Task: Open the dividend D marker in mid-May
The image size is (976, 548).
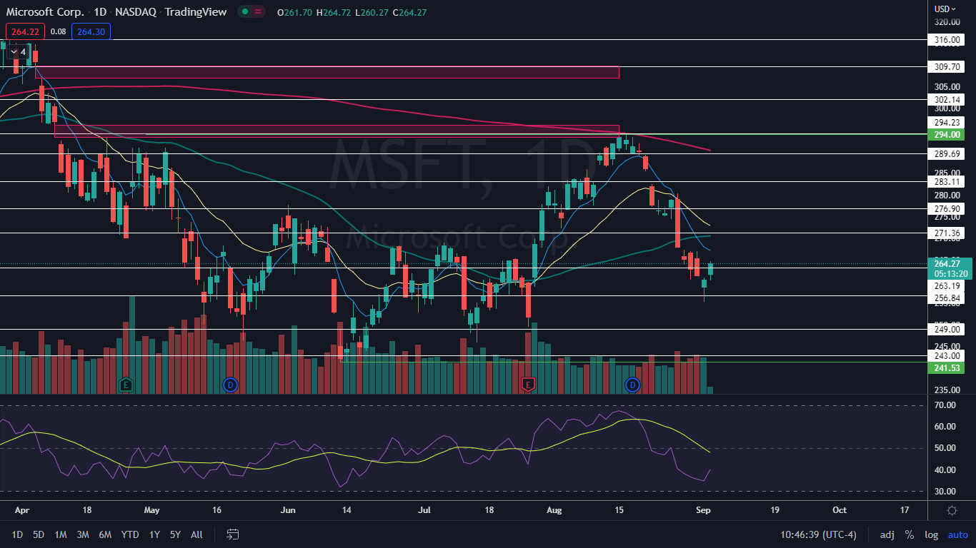Action: [x=229, y=385]
